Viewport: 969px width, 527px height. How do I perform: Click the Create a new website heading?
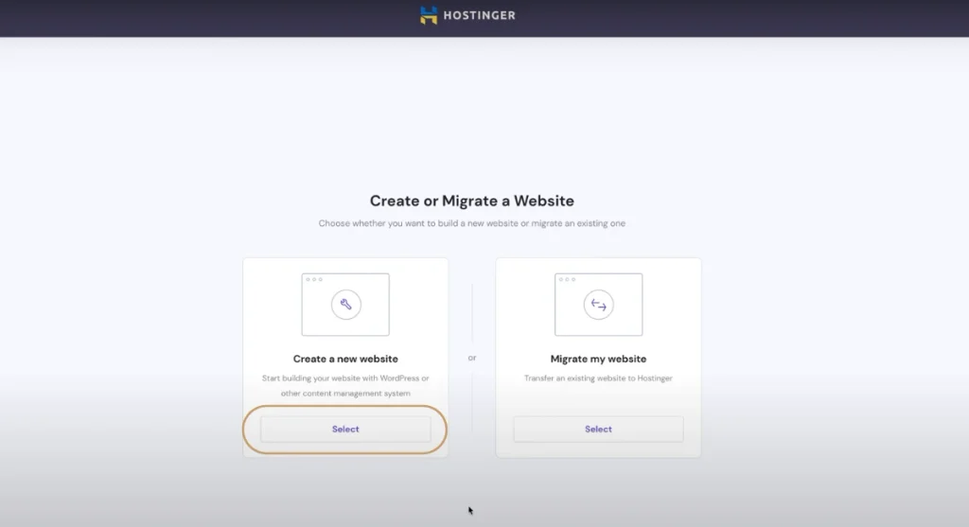click(345, 359)
